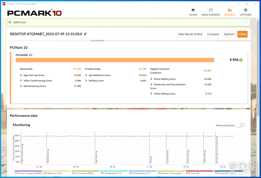Expand Video Conferencing Score
261x178 pixels.
pyautogui.click(x=21, y=81)
